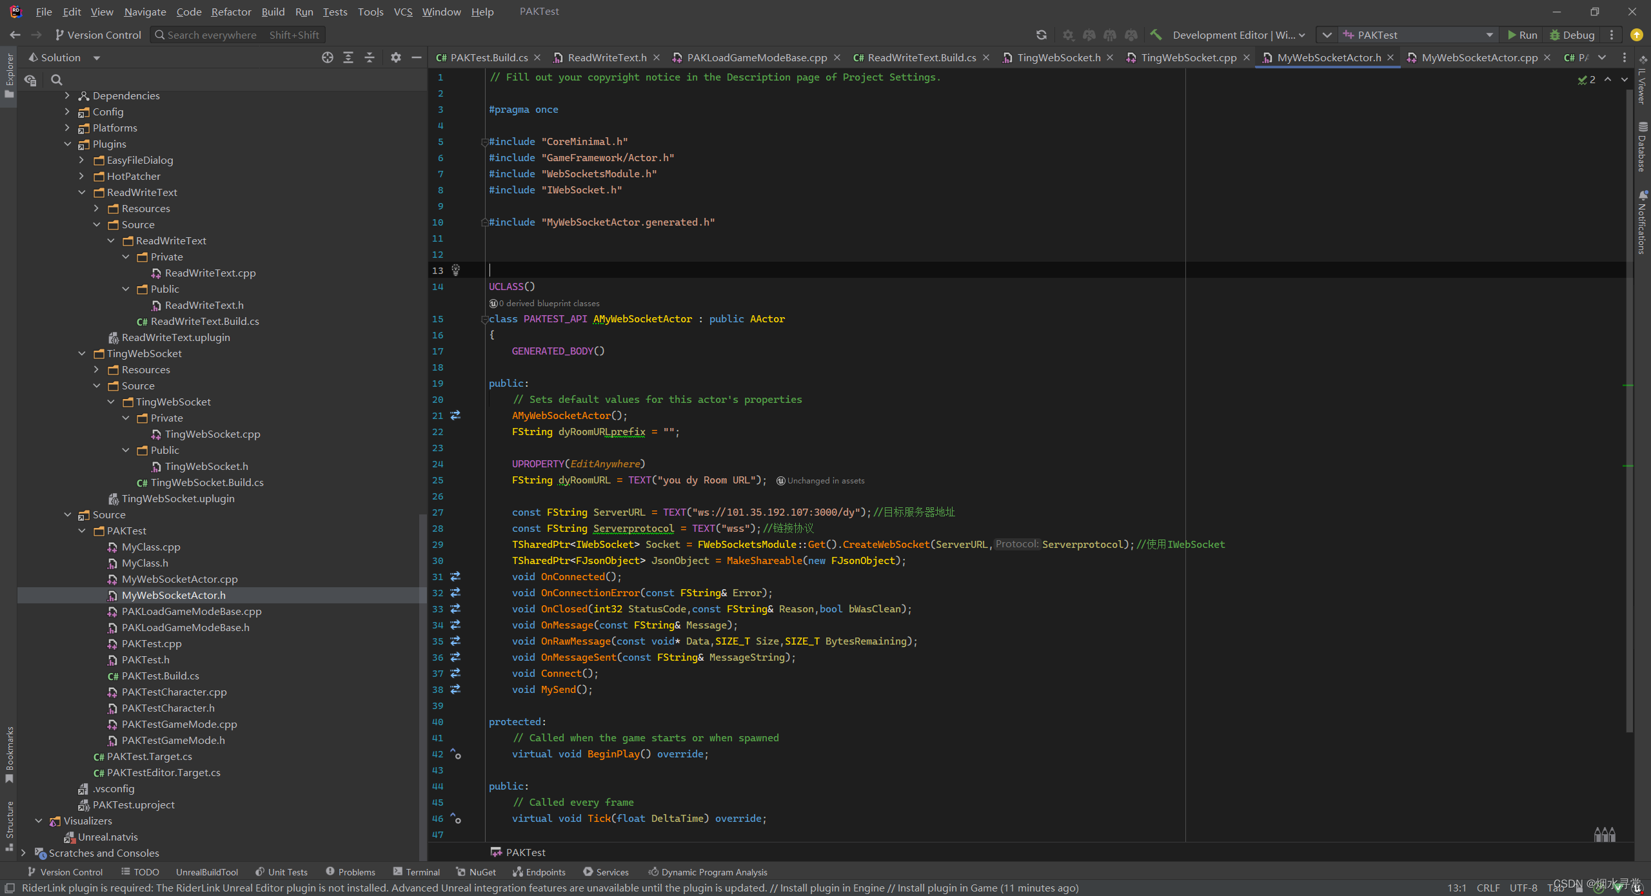
Task: Toggle code fold at BeginPlay declaration
Action: coord(457,754)
